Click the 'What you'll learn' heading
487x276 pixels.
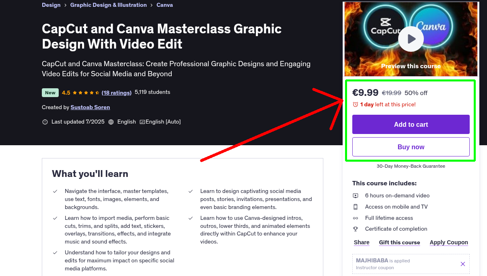[x=90, y=174]
